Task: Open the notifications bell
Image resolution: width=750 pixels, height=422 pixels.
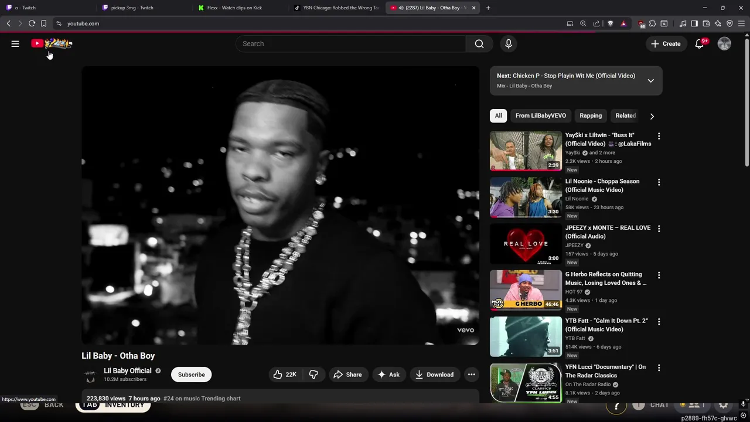Action: pos(700,43)
